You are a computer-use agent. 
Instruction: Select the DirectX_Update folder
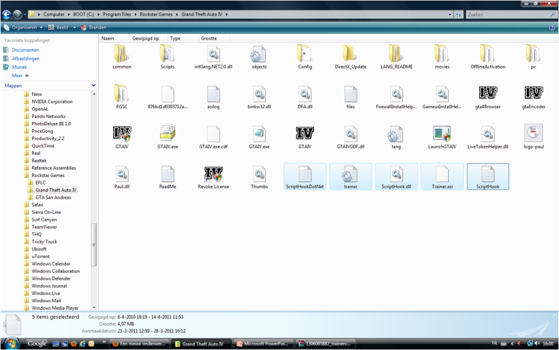coord(350,57)
